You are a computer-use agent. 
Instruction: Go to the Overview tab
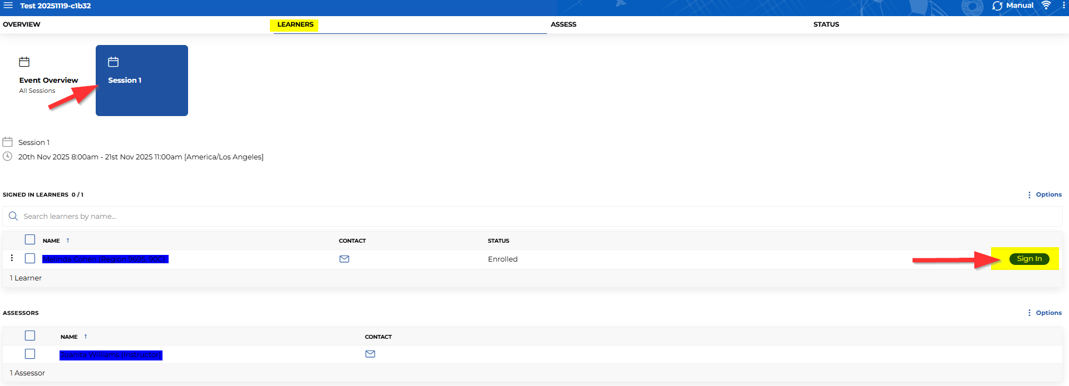click(x=22, y=24)
